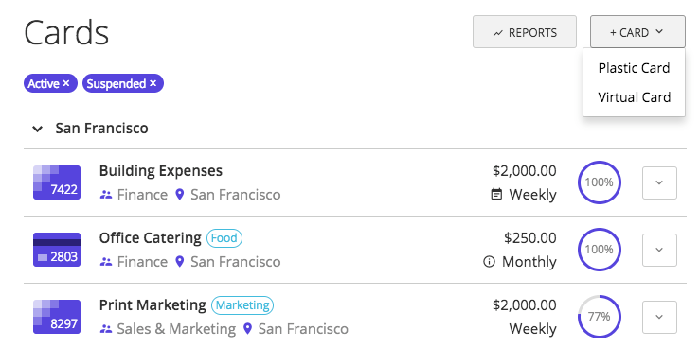Click the team icon next to Sales & Marketing
The width and height of the screenshot is (700, 347).
(x=106, y=329)
